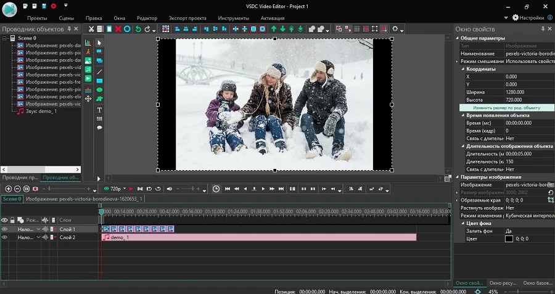Select the pointer arrow tool
Image resolution: width=555 pixels, height=294 pixels.
[x=99, y=43]
